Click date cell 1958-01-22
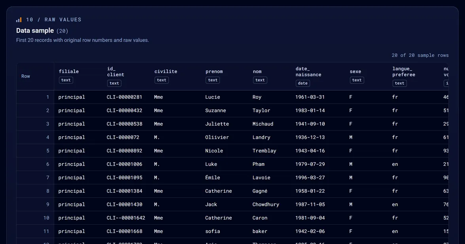The image size is (465, 244). tap(310, 191)
